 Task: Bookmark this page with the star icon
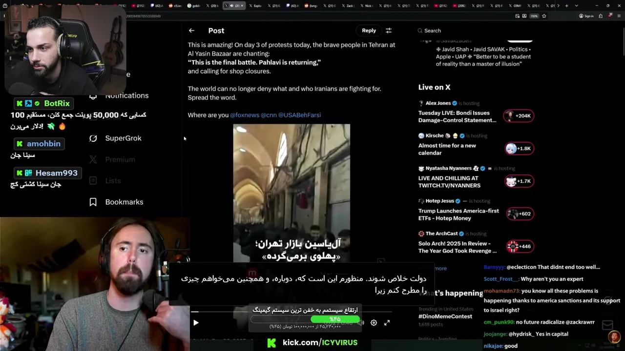[544, 16]
